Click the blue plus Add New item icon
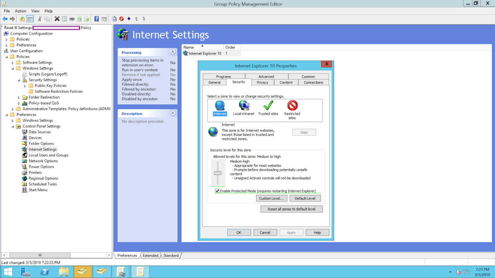 (129, 19)
